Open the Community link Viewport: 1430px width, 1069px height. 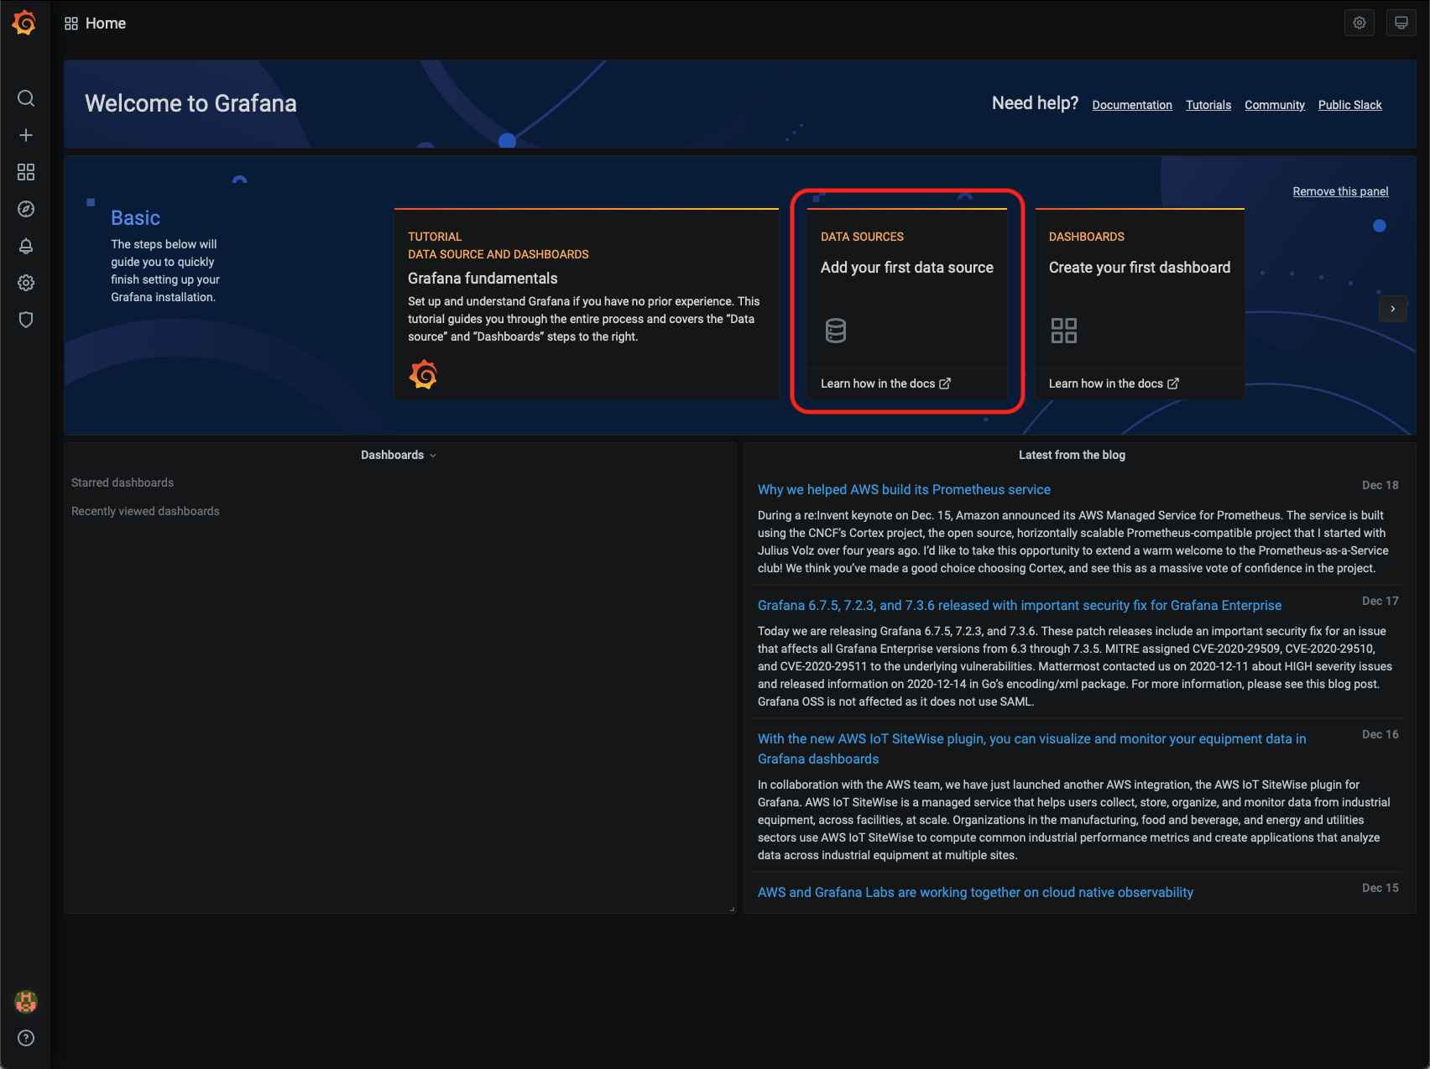tap(1275, 105)
